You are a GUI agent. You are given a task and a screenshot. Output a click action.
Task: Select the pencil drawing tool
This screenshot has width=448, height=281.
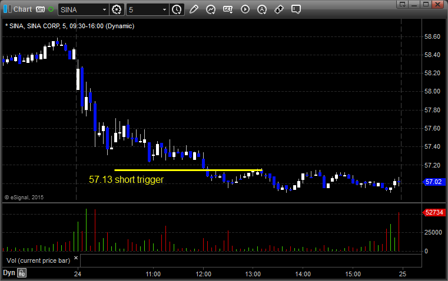pyautogui.click(x=194, y=9)
